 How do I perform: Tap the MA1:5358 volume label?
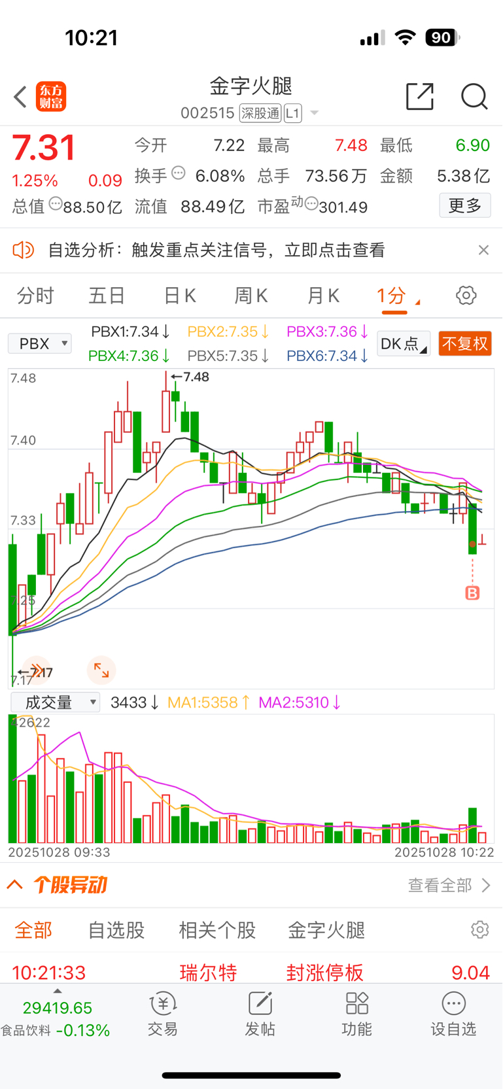click(209, 702)
